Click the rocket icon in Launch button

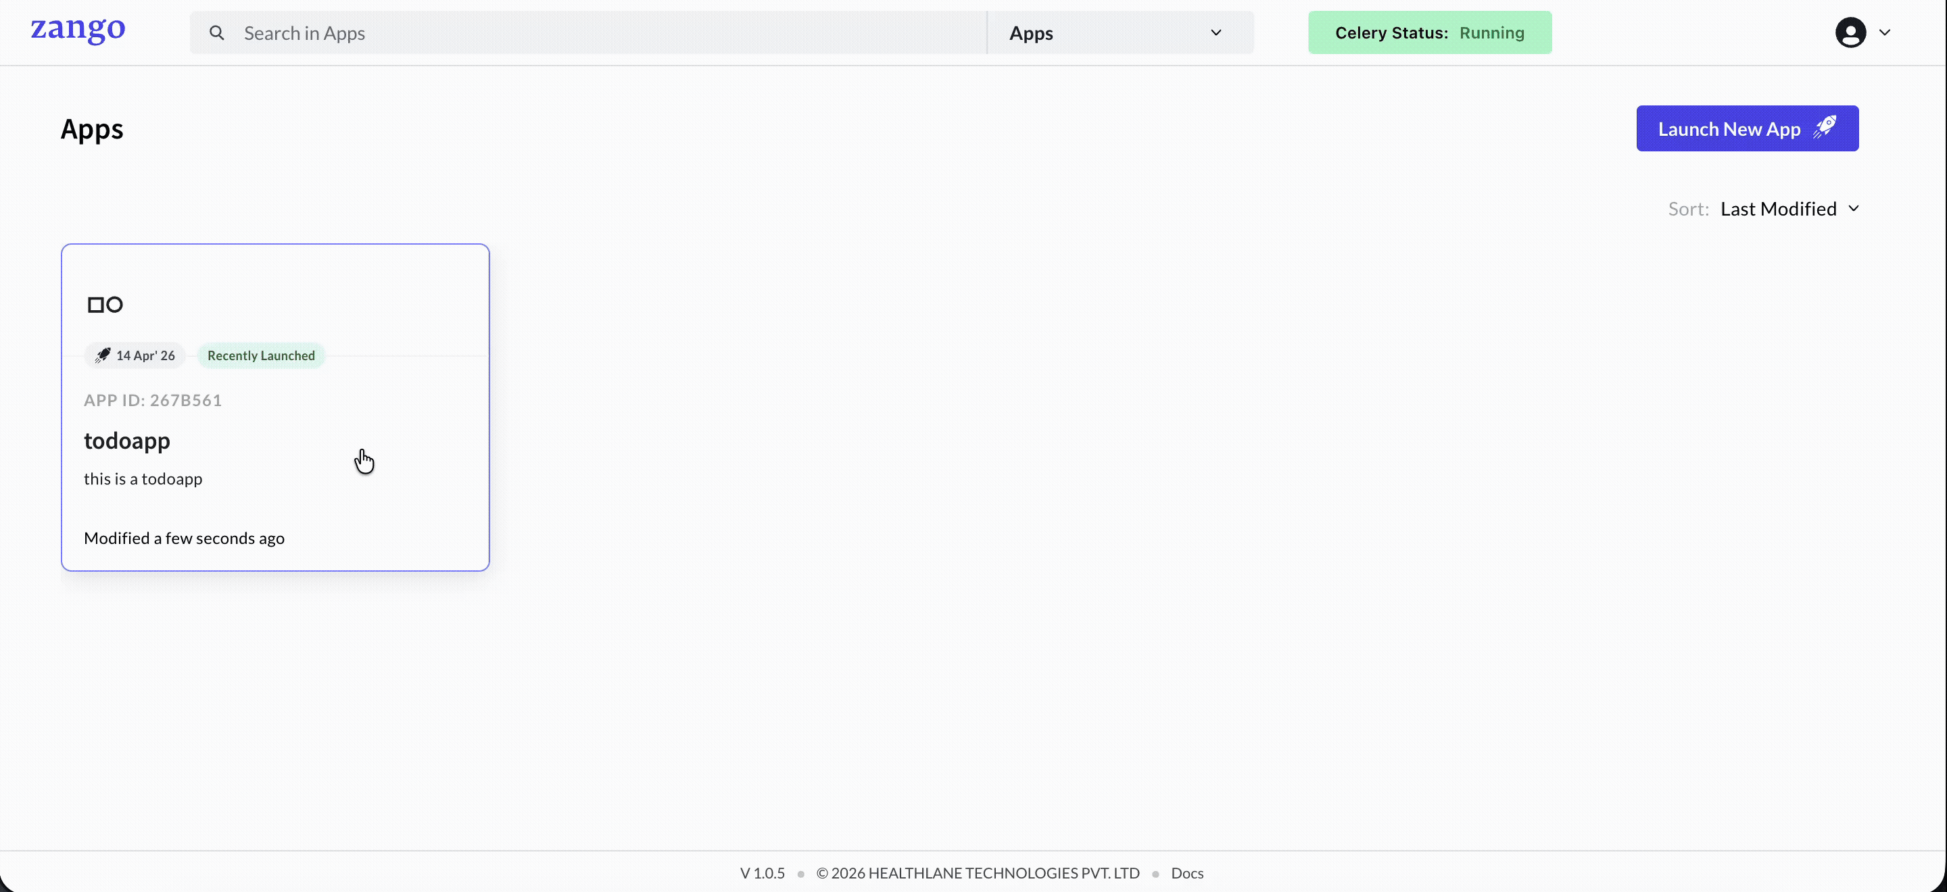click(1825, 127)
